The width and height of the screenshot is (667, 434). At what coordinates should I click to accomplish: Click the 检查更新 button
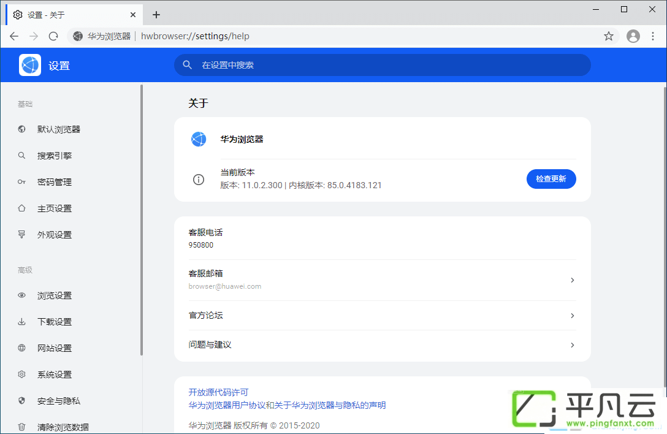coord(551,179)
